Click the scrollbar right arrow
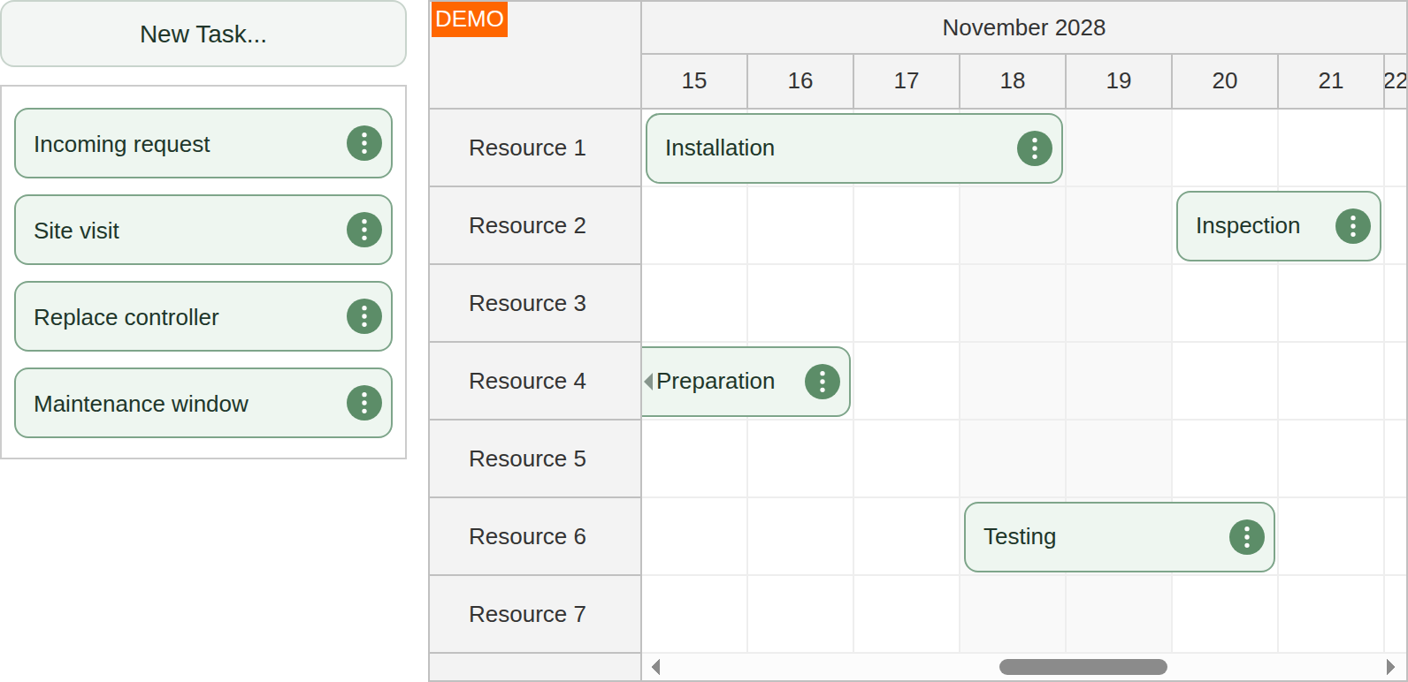The image size is (1408, 682). click(1390, 667)
